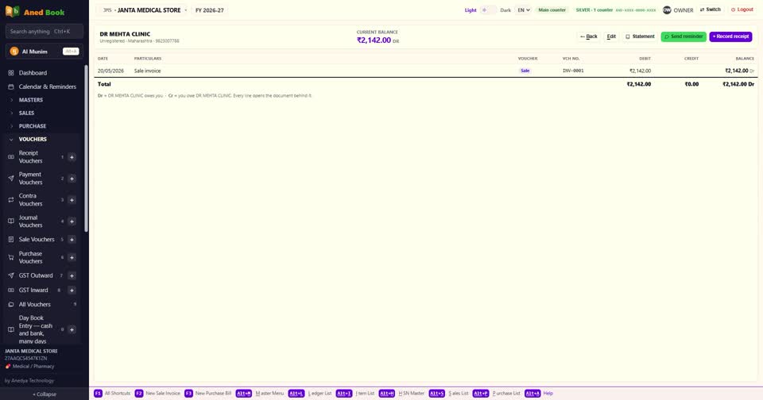Click voucher number INV-0001
The image size is (763, 400).
click(x=573, y=71)
